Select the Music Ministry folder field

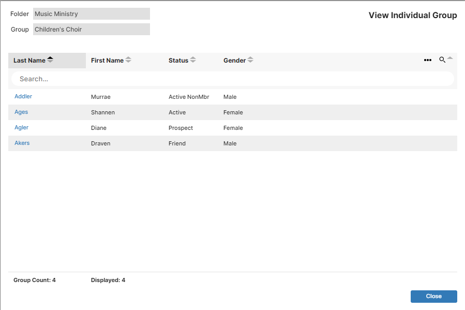92,14
